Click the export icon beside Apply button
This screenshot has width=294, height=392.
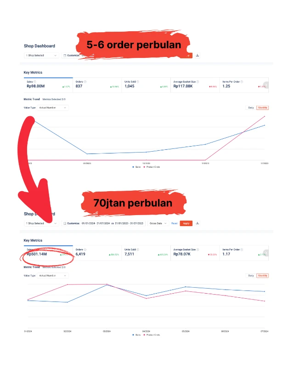[x=197, y=223]
